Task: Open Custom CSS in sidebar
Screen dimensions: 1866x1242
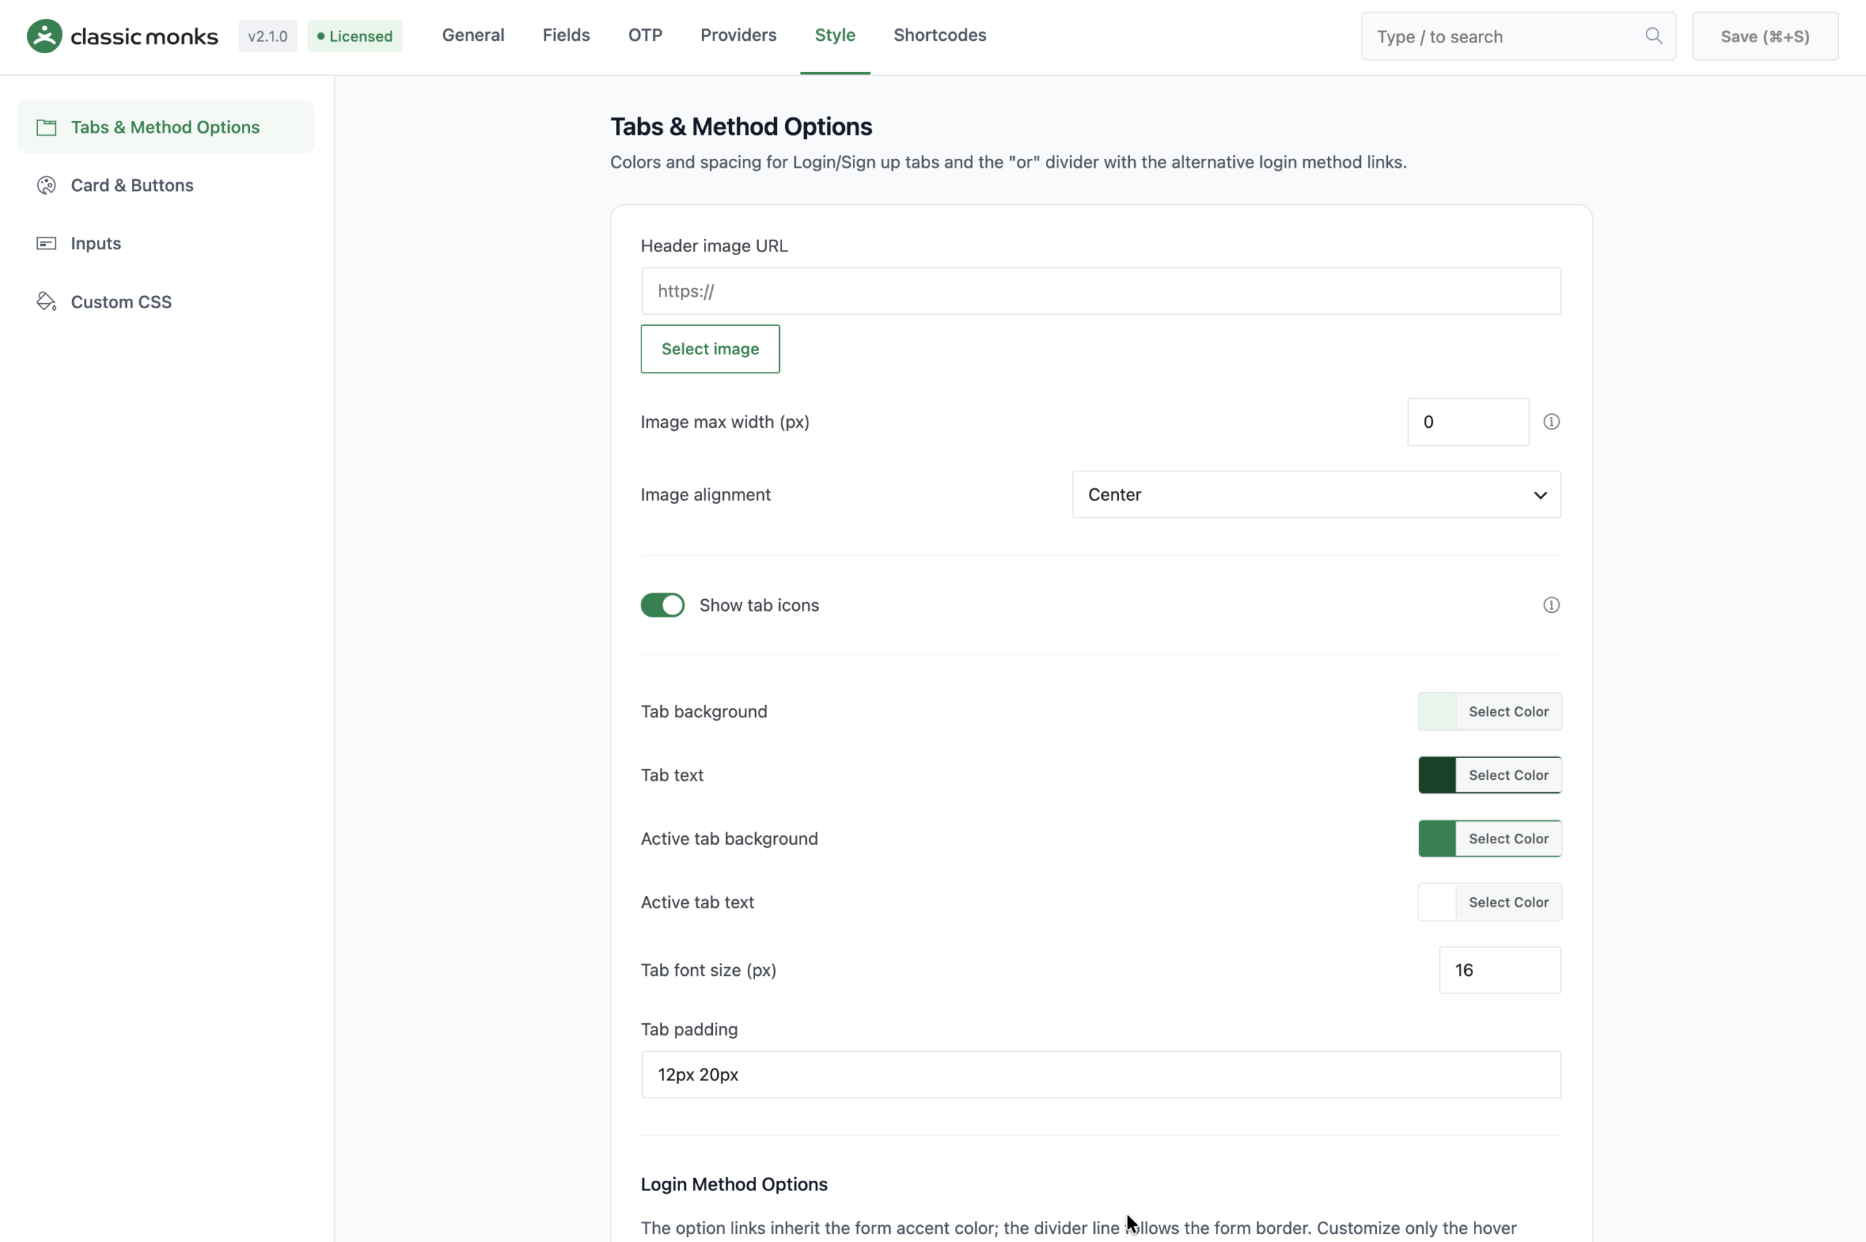Action: [x=165, y=302]
